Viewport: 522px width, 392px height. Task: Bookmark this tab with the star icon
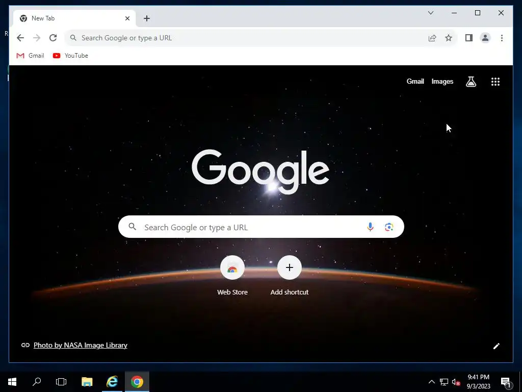449,38
